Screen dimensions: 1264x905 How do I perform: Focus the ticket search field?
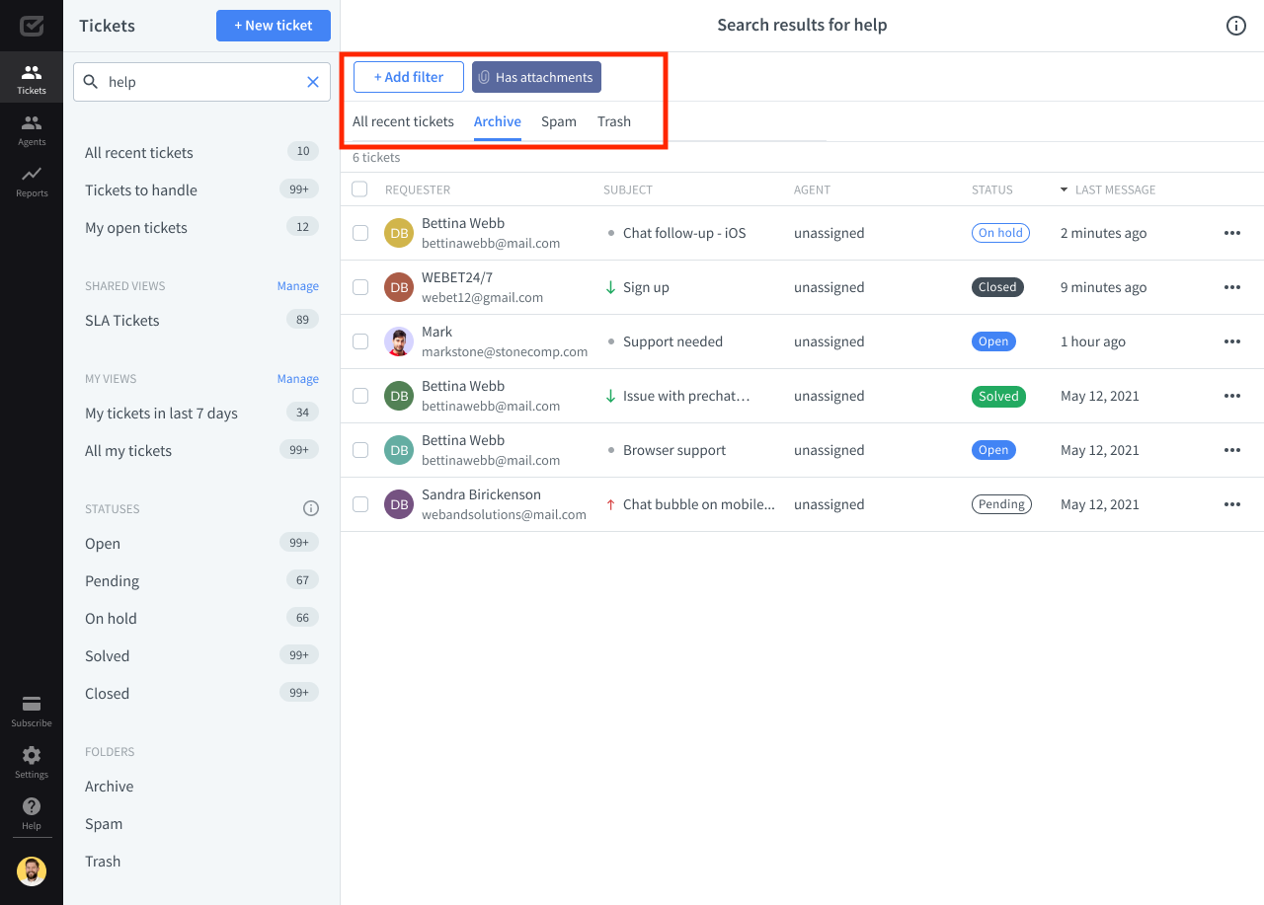coord(202,82)
